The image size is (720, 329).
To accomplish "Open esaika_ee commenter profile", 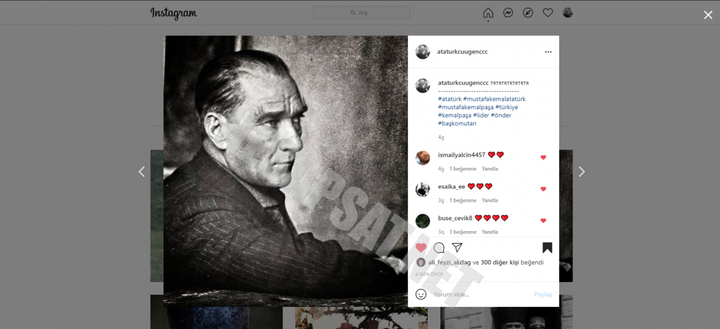I will click(451, 187).
